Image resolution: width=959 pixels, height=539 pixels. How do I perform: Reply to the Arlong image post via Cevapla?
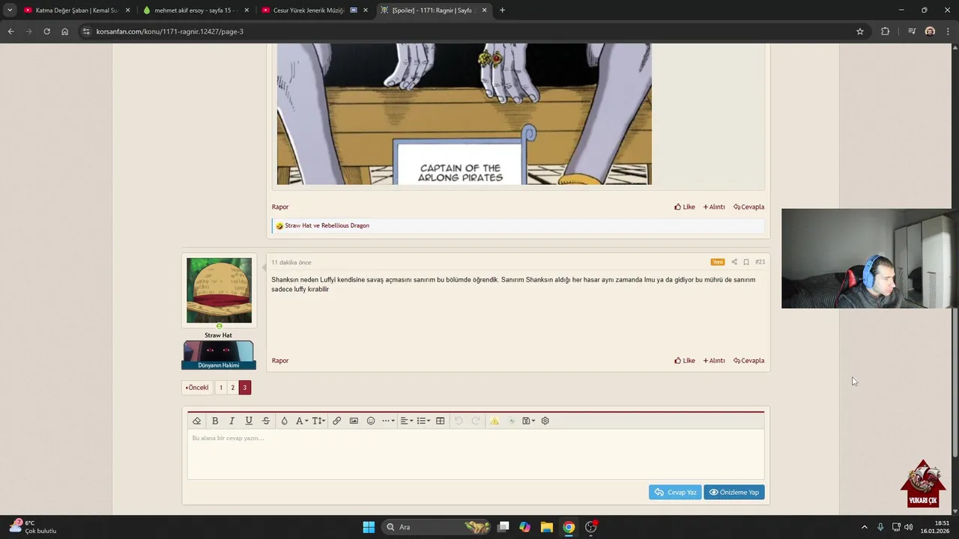749,207
